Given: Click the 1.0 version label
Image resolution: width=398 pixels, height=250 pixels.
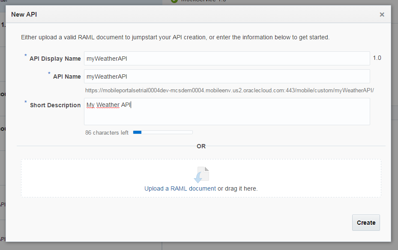Looking at the screenshot, I should pos(377,58).
